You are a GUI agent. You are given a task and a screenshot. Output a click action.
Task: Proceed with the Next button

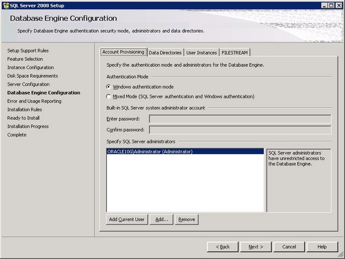tap(256, 247)
